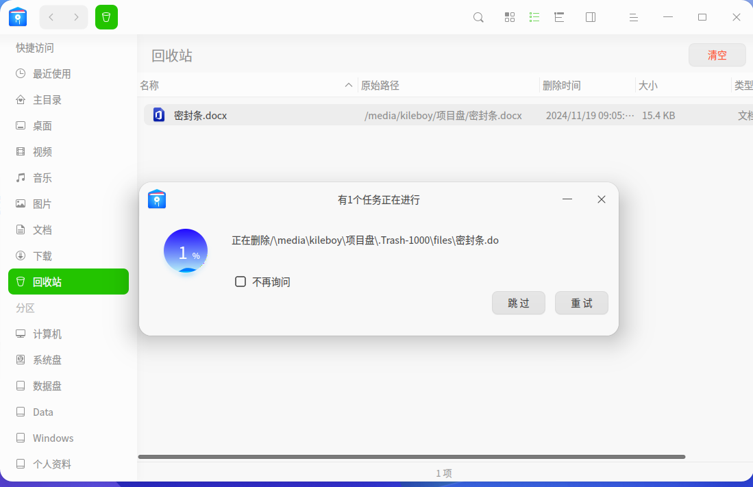Screen dimensions: 753x487
Task: Open 文档 folder in sidebar
Action: [69, 229]
